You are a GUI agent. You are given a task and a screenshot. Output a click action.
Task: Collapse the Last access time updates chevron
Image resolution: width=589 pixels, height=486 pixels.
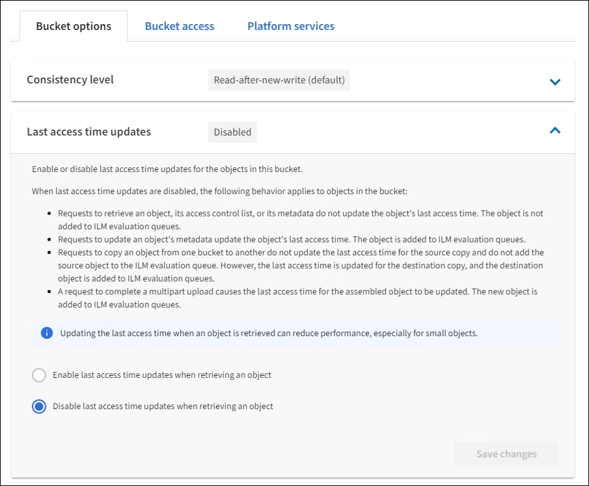pos(555,131)
